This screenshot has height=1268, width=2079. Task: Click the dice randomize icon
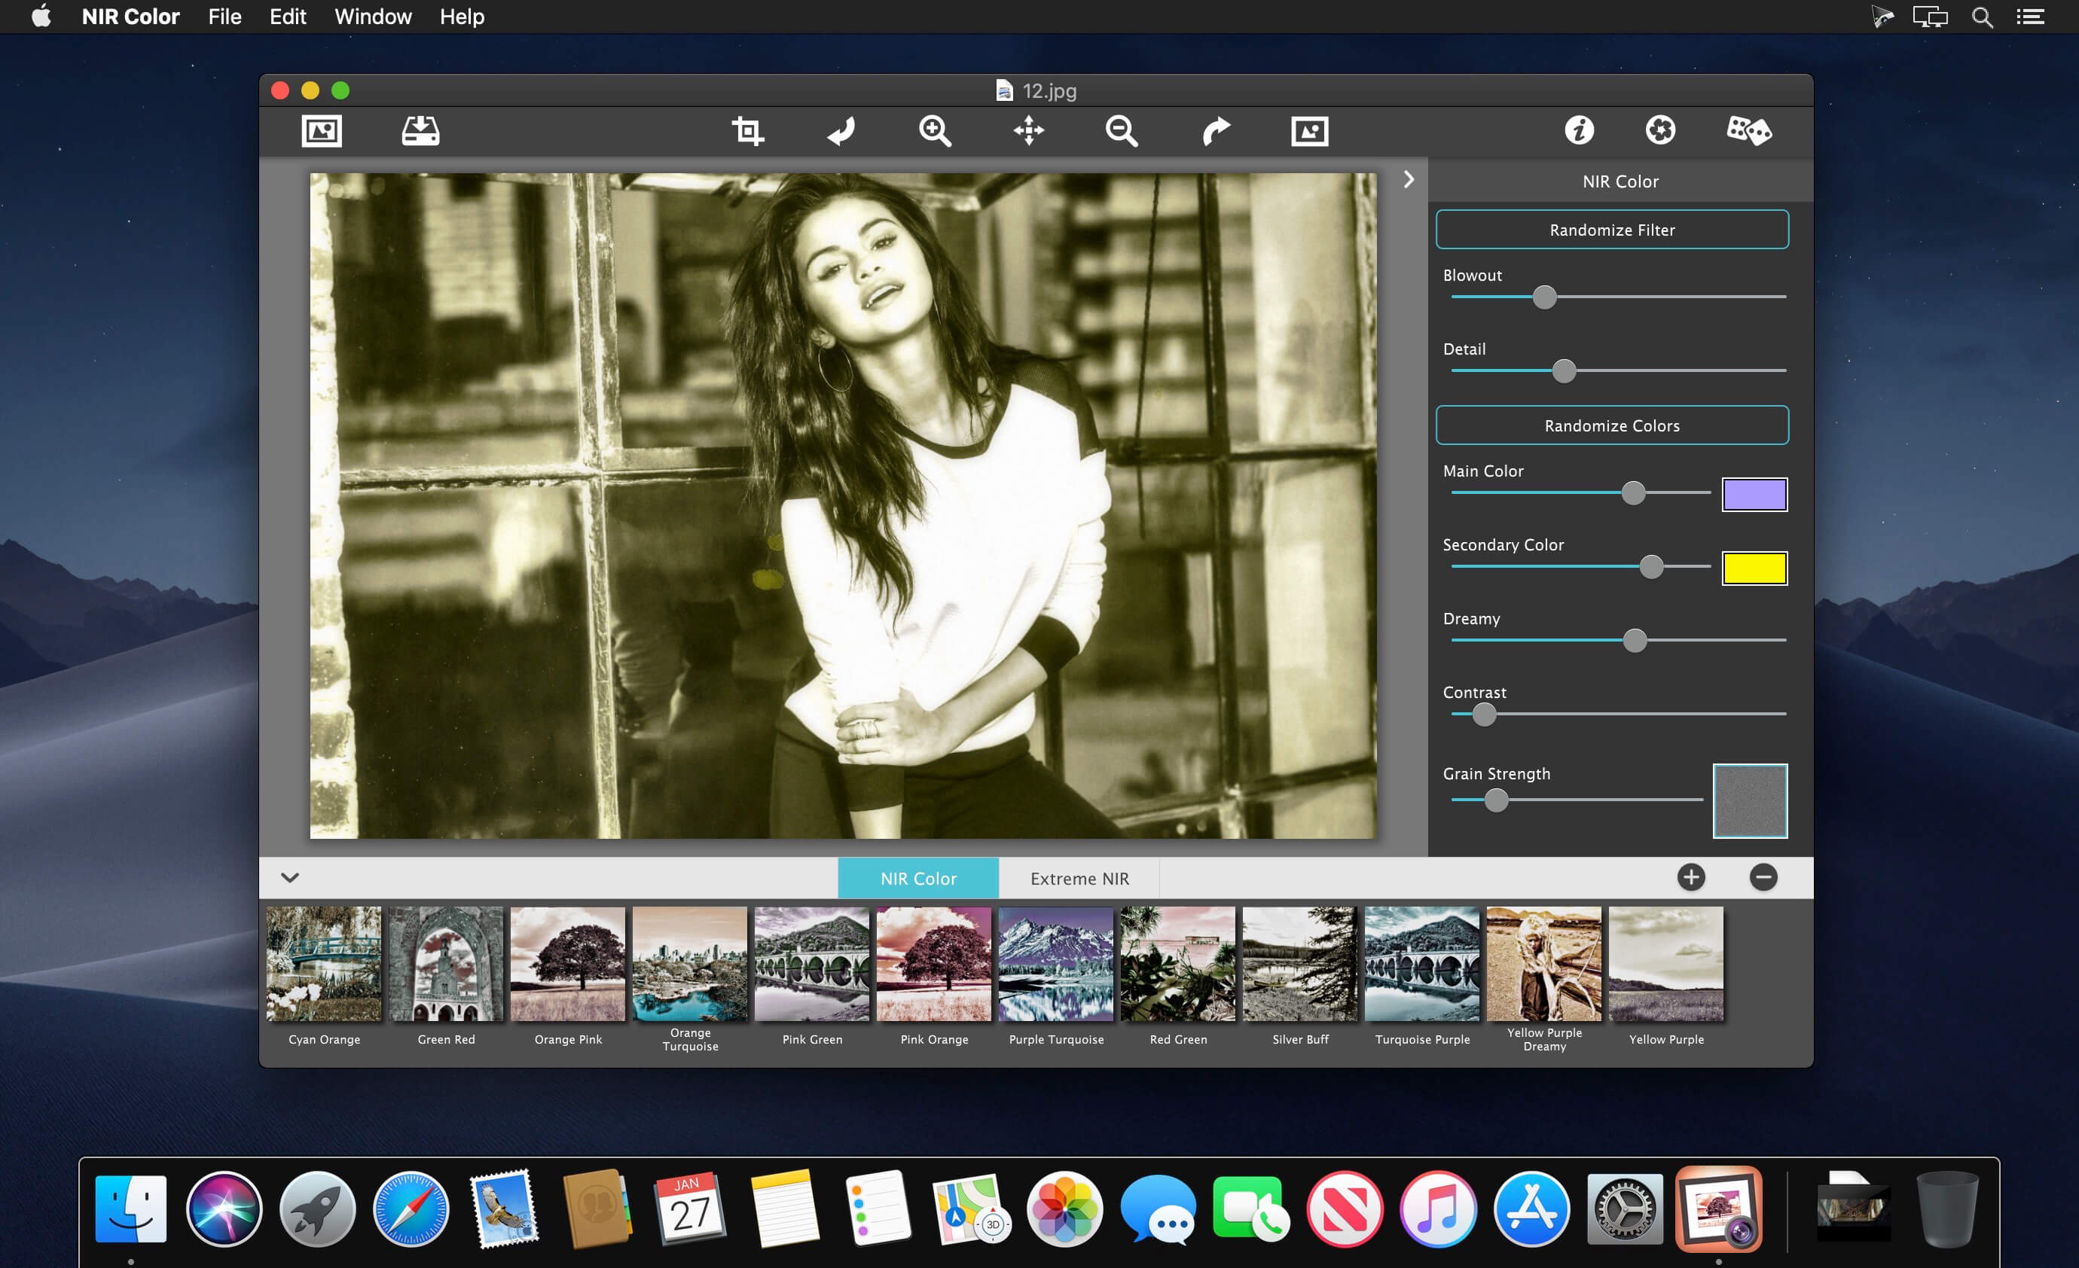[x=1748, y=132]
